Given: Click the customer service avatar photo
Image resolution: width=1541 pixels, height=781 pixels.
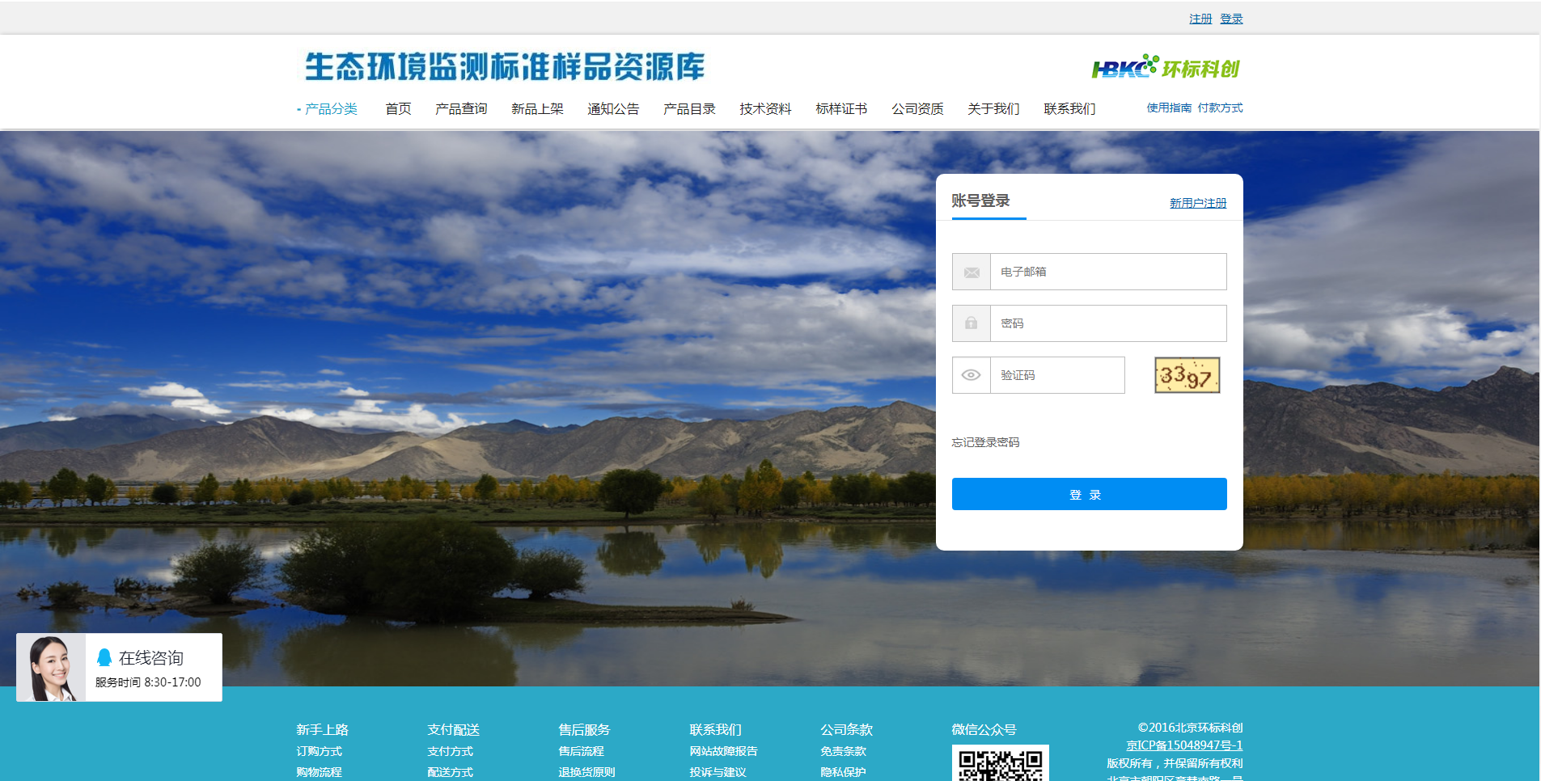Looking at the screenshot, I should point(51,668).
